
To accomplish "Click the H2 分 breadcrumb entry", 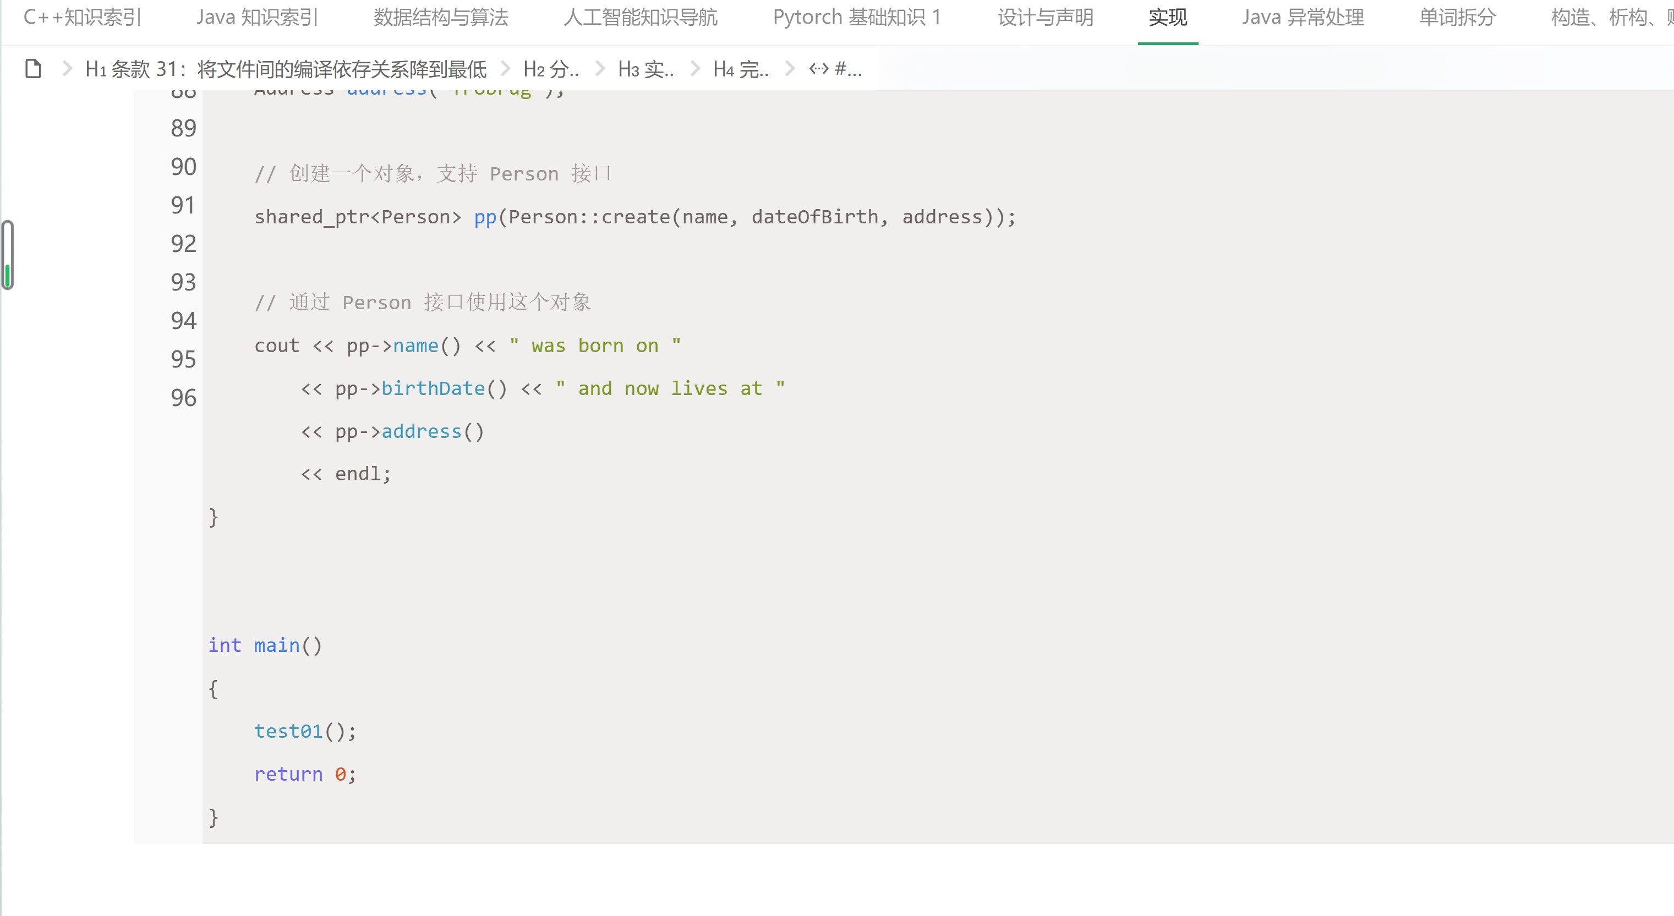I will click(x=552, y=68).
